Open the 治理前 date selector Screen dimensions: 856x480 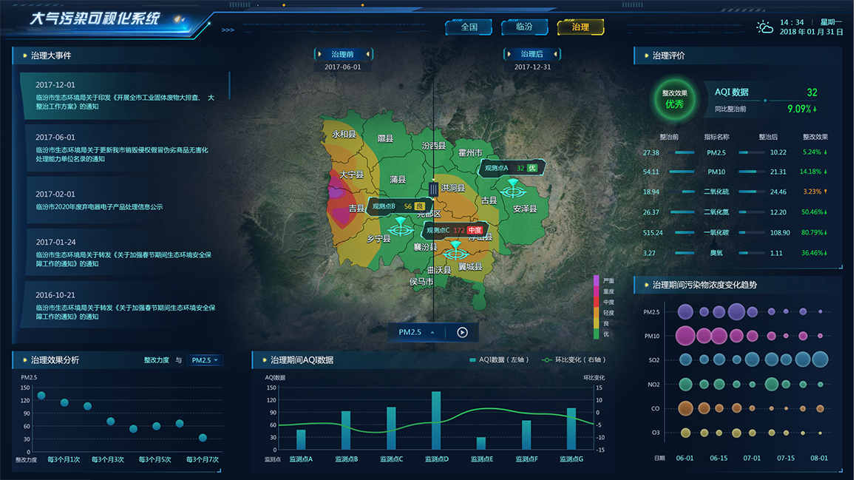pyautogui.click(x=343, y=54)
